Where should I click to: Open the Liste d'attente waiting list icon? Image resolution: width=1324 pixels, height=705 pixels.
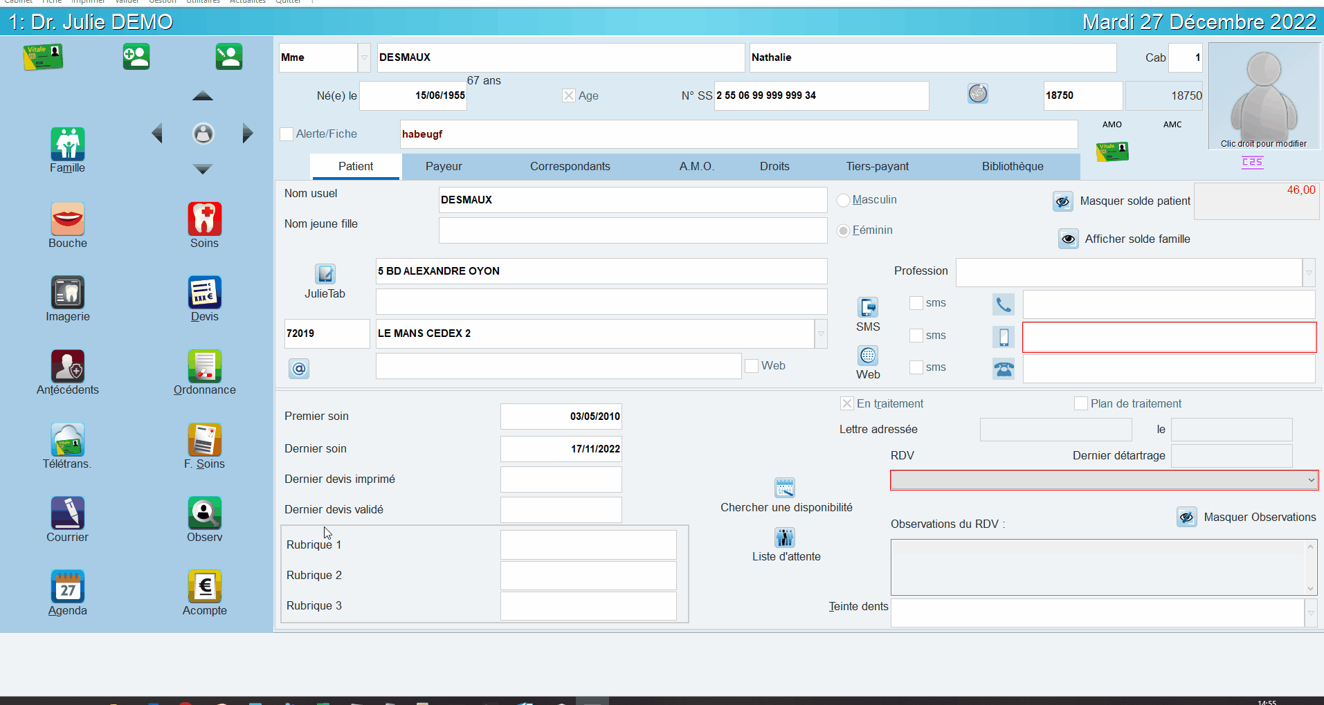pos(784,538)
